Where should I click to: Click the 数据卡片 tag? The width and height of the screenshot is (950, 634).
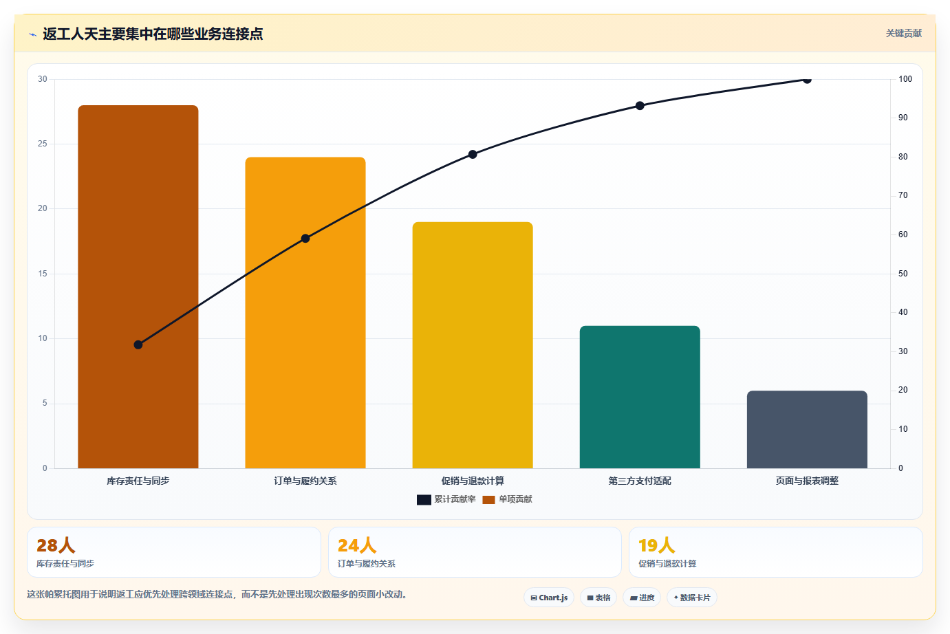[x=692, y=598]
